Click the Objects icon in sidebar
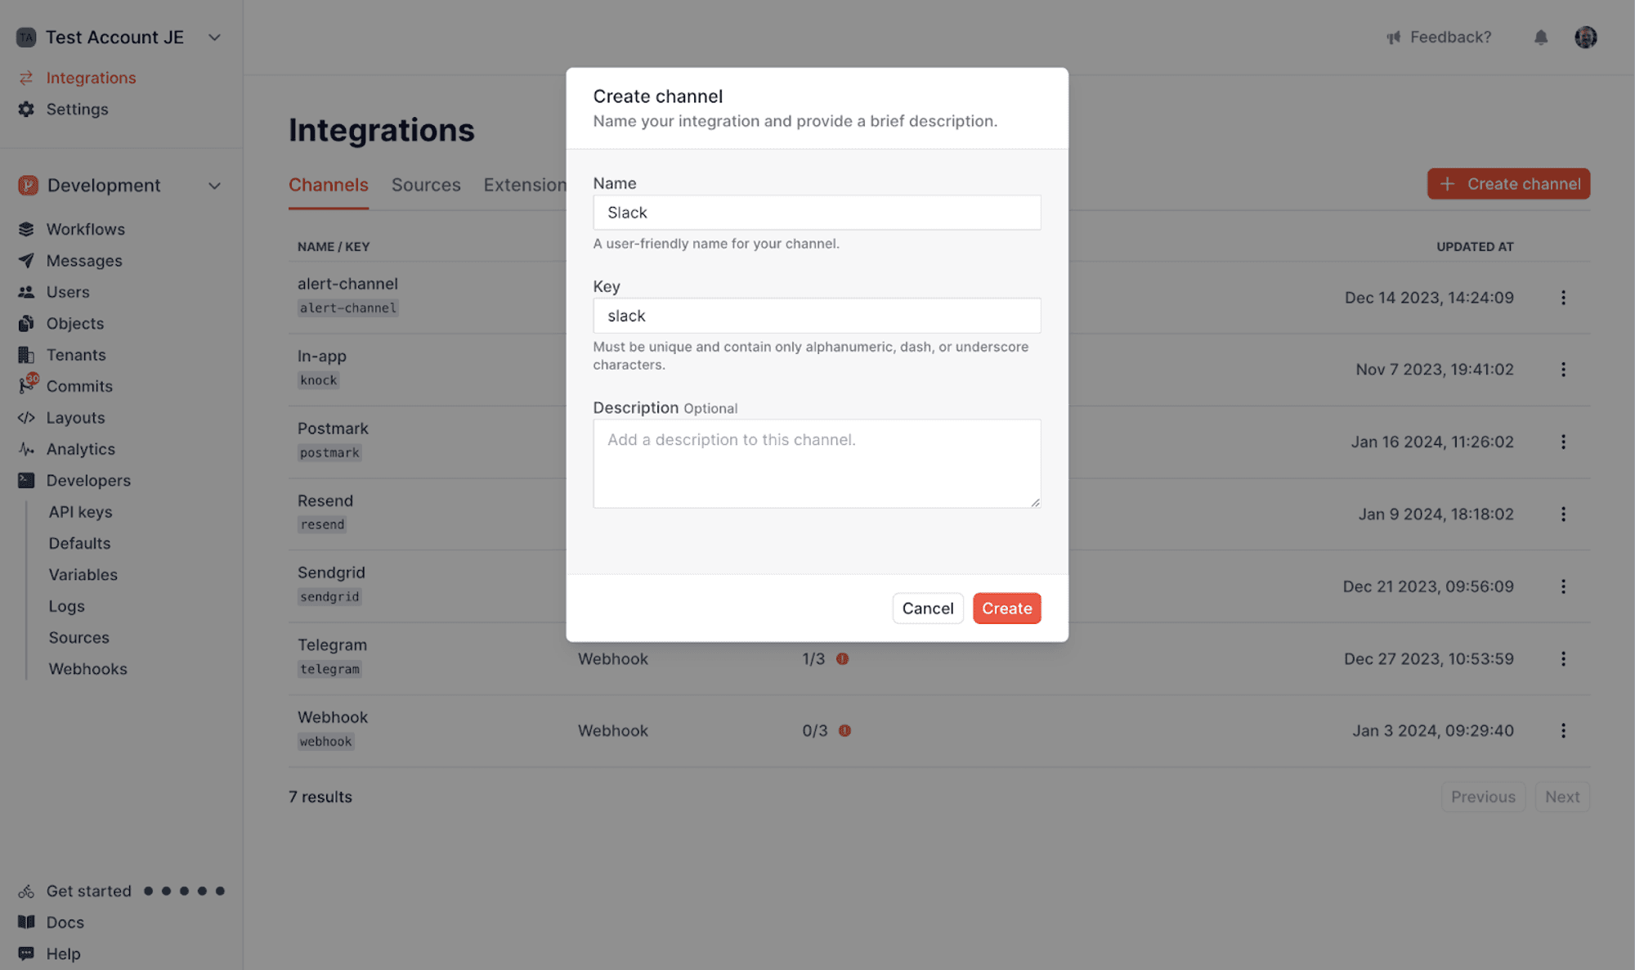This screenshot has width=1635, height=970. 25,323
